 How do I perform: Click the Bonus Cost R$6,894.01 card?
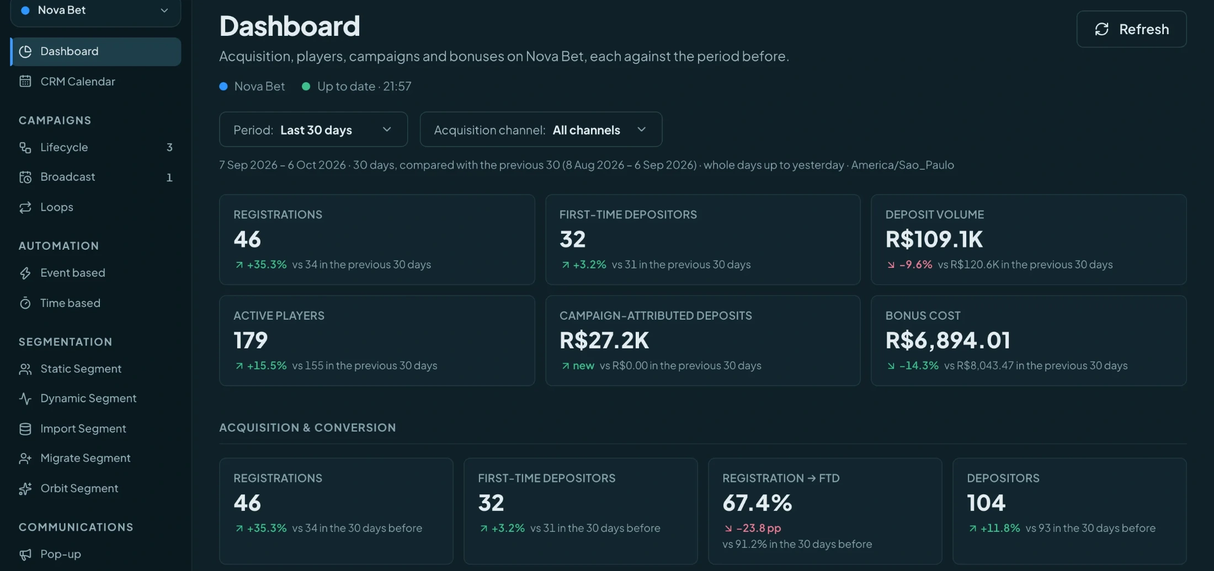1029,341
